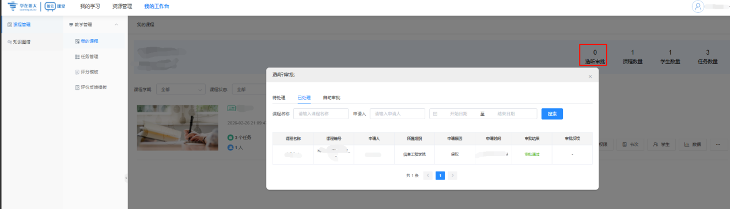Click the 所属组织 column header

[414, 139]
